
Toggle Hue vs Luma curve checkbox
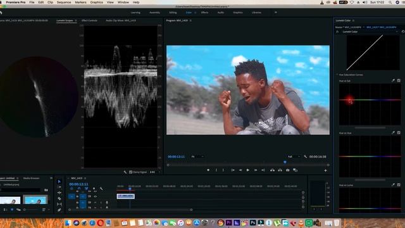399,185
